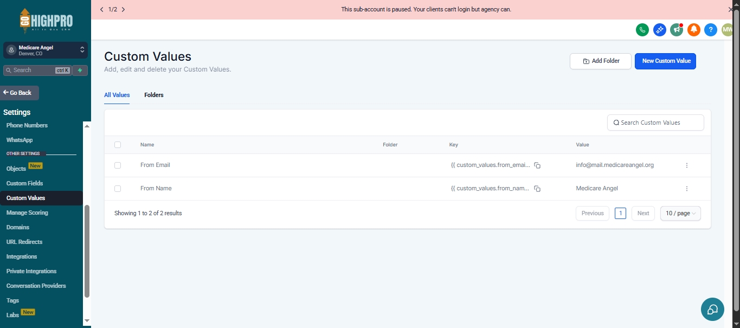This screenshot has height=328, width=740.
Task: Click the Value column header
Action: coord(582,145)
